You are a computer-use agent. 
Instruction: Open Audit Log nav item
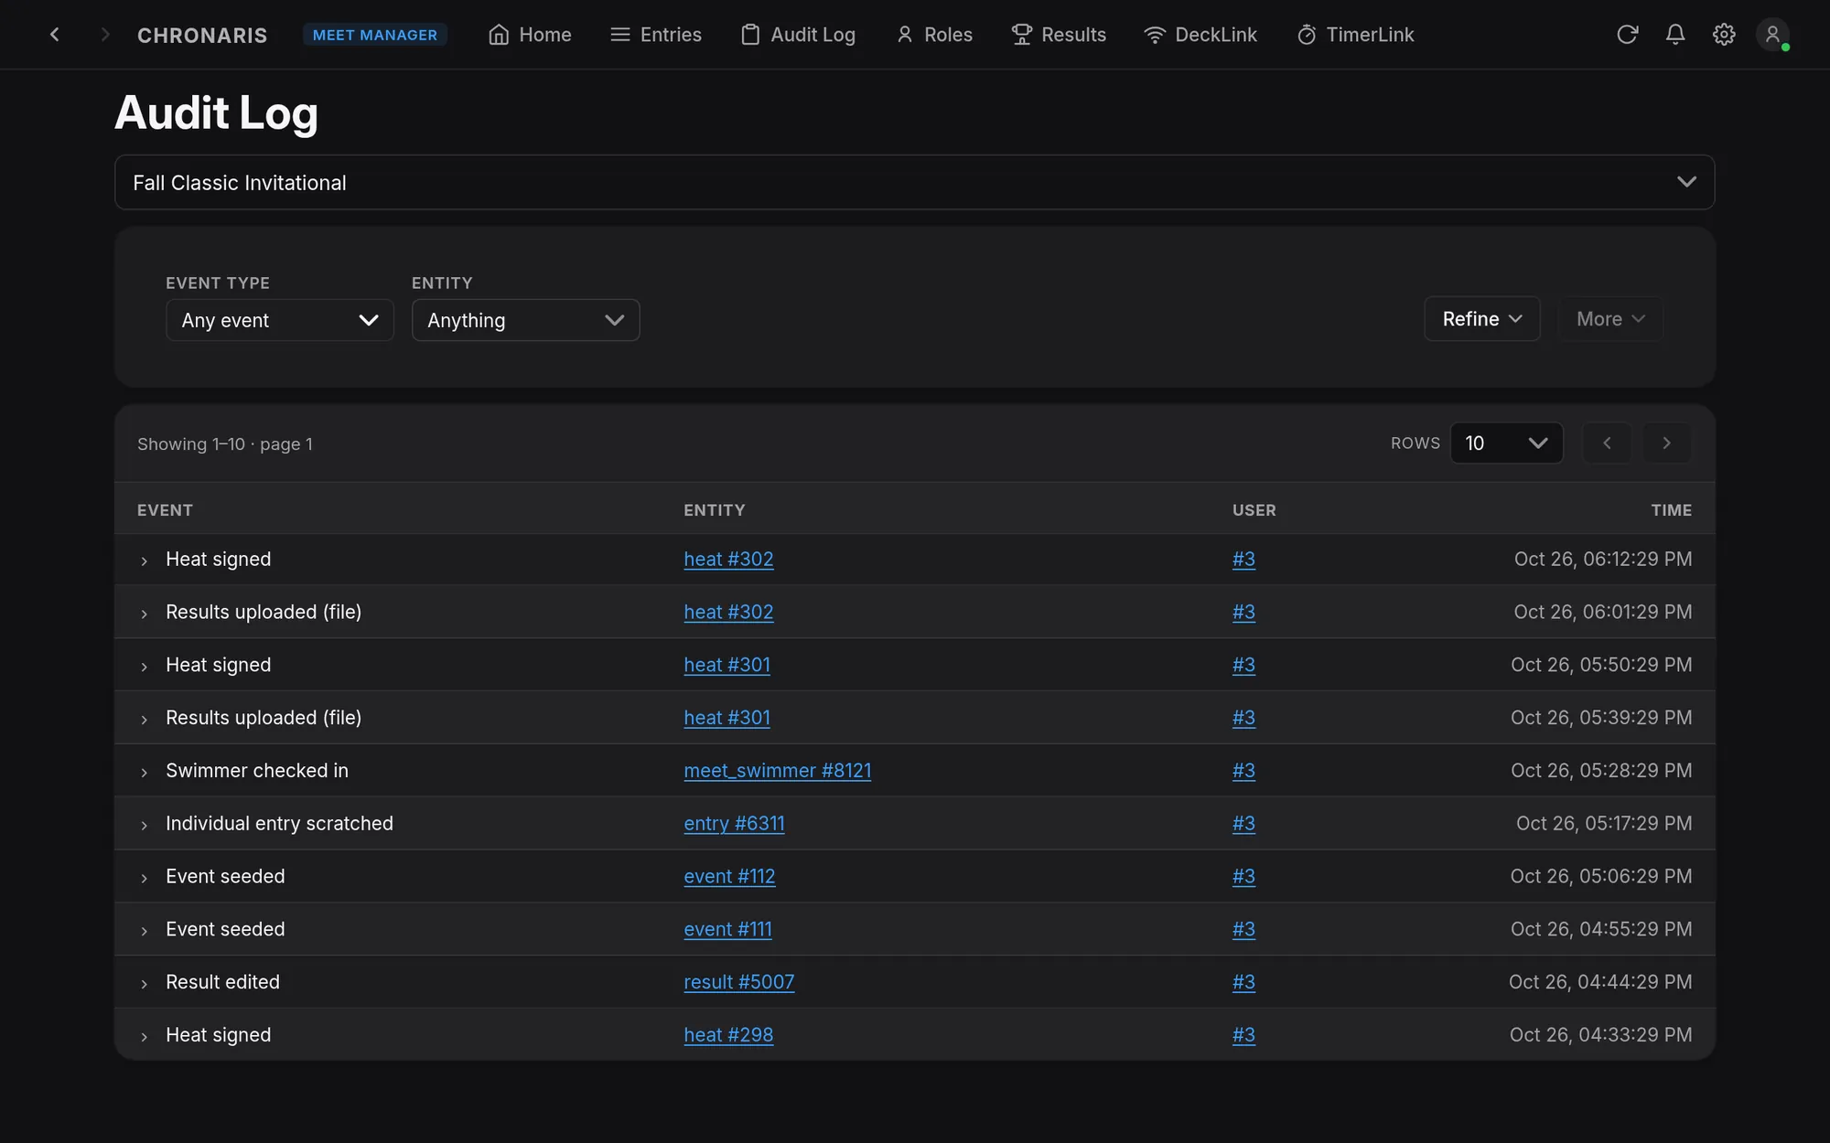point(798,35)
